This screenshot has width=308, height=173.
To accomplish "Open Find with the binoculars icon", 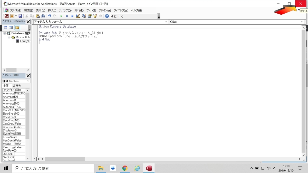I will coord(43,16).
